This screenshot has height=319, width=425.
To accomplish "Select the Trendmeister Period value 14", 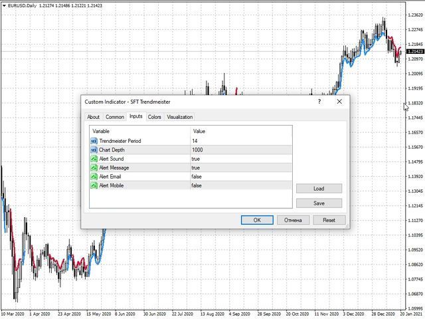I will [195, 141].
